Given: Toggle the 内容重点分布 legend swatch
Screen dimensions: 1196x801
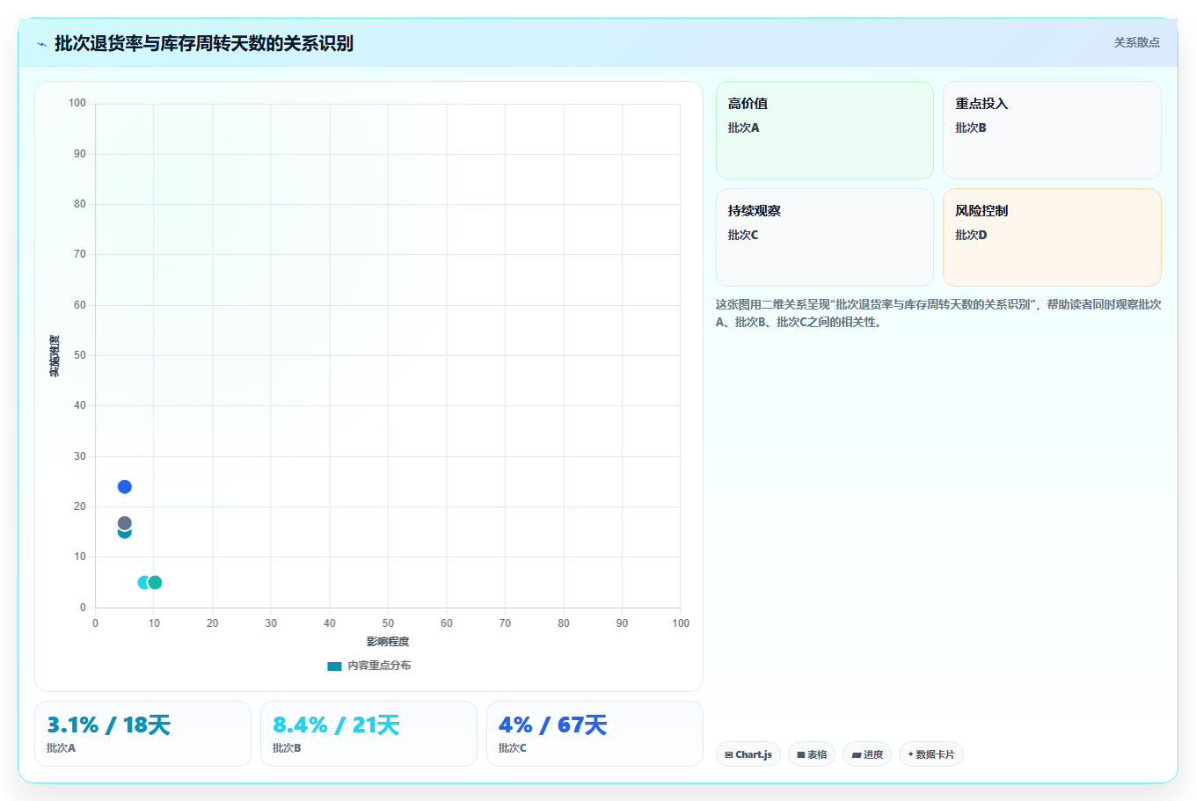Looking at the screenshot, I should pyautogui.click(x=334, y=666).
